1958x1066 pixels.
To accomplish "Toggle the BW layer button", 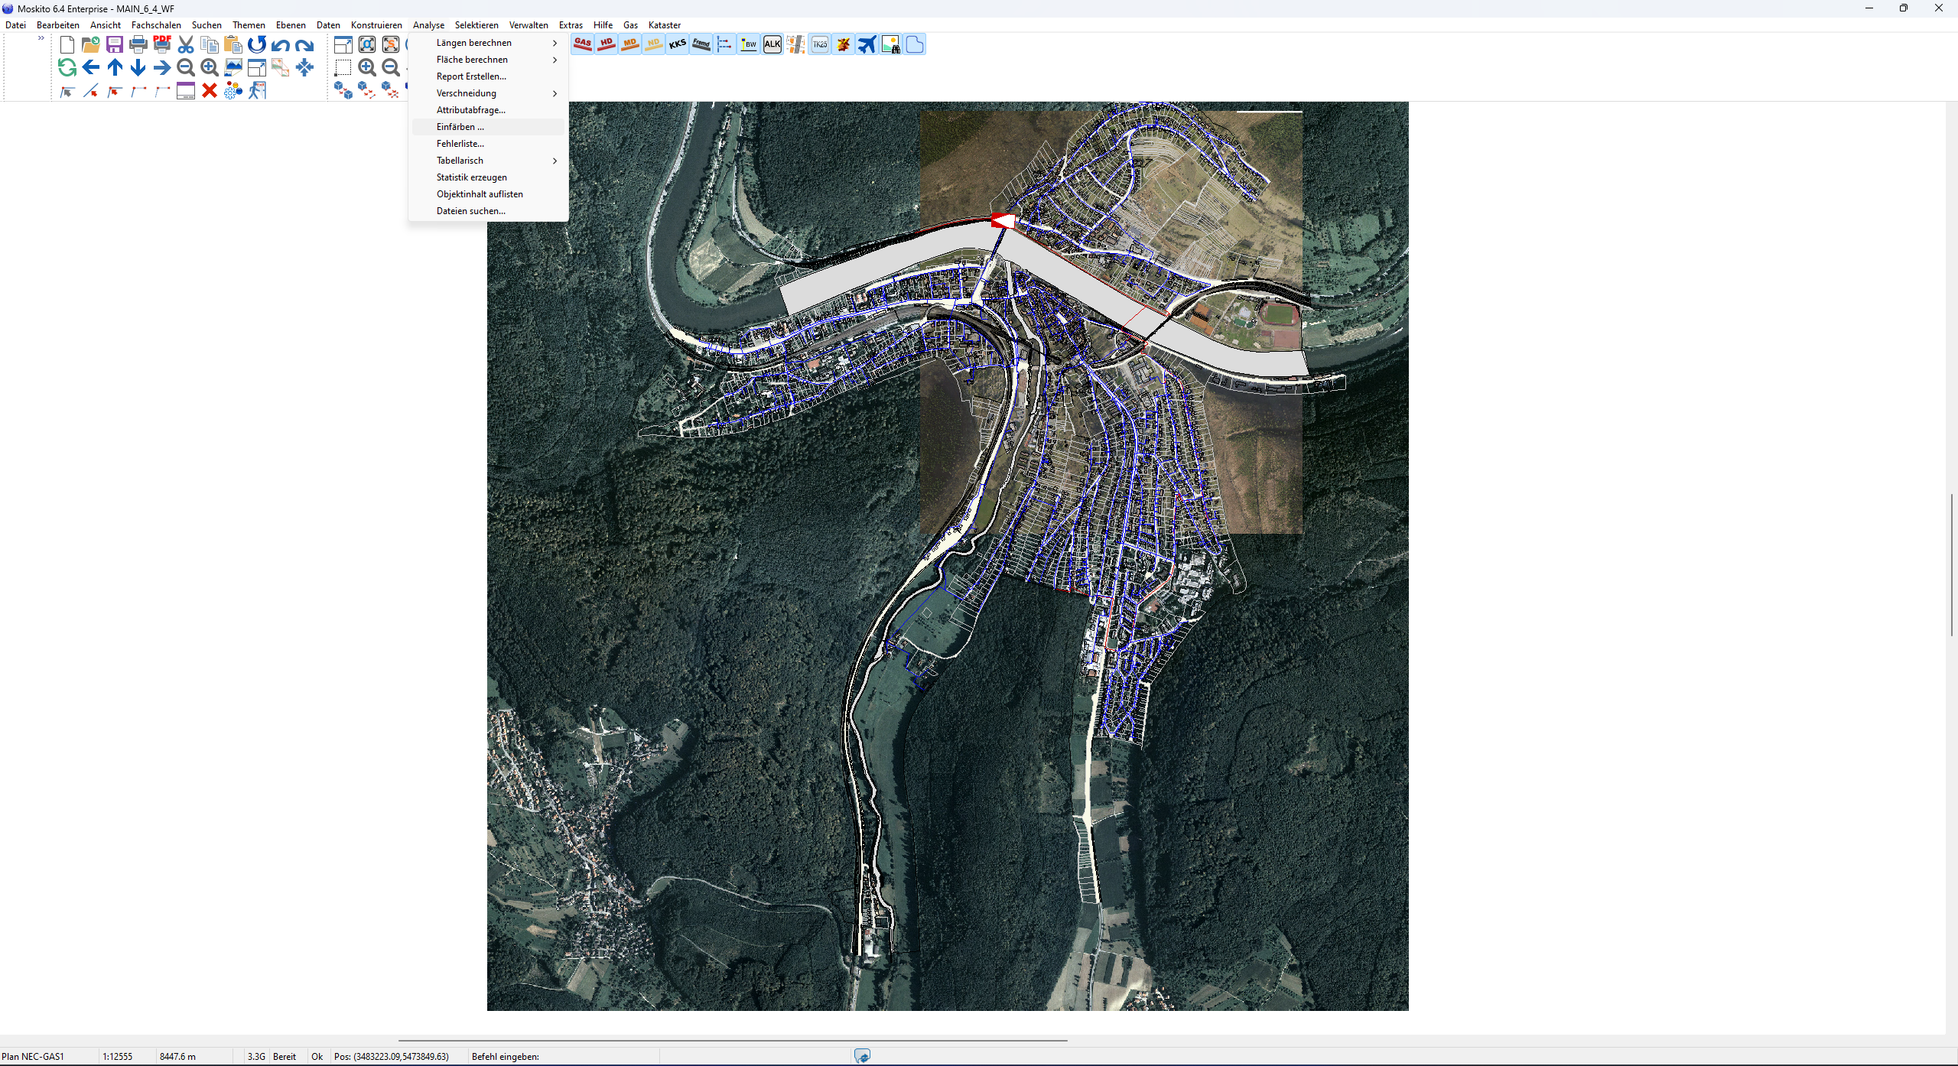I will 749,44.
